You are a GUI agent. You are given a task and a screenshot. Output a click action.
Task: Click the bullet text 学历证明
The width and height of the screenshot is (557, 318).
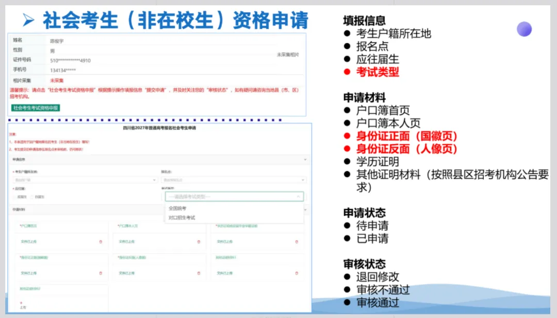point(378,162)
